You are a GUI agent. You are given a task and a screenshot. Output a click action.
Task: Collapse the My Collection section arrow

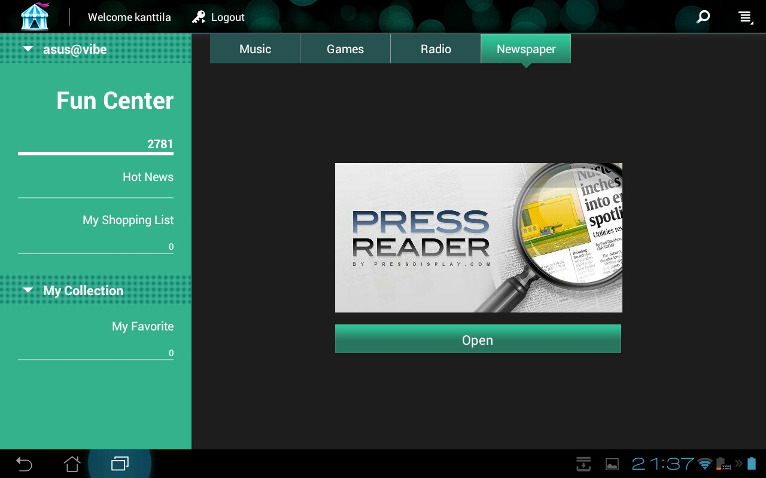point(28,290)
